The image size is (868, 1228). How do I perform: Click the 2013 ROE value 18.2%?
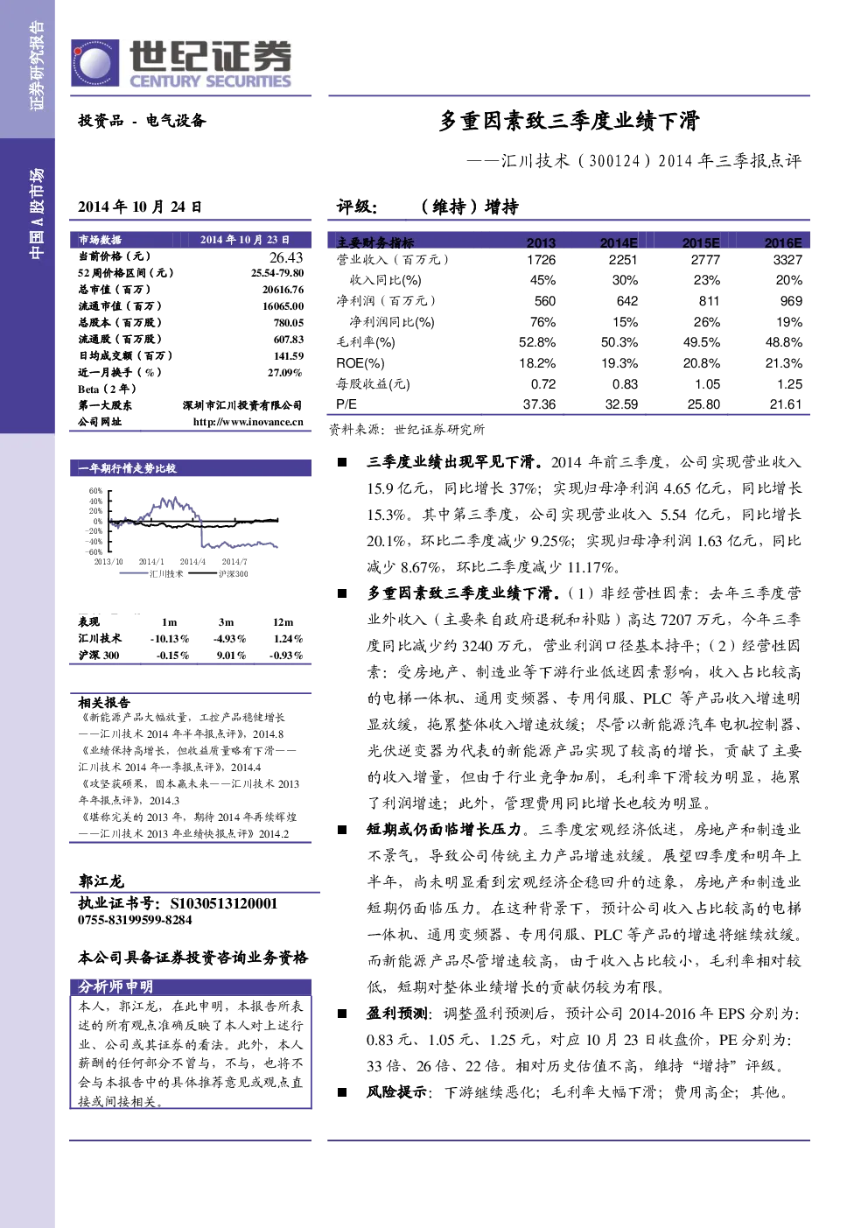pos(537,363)
